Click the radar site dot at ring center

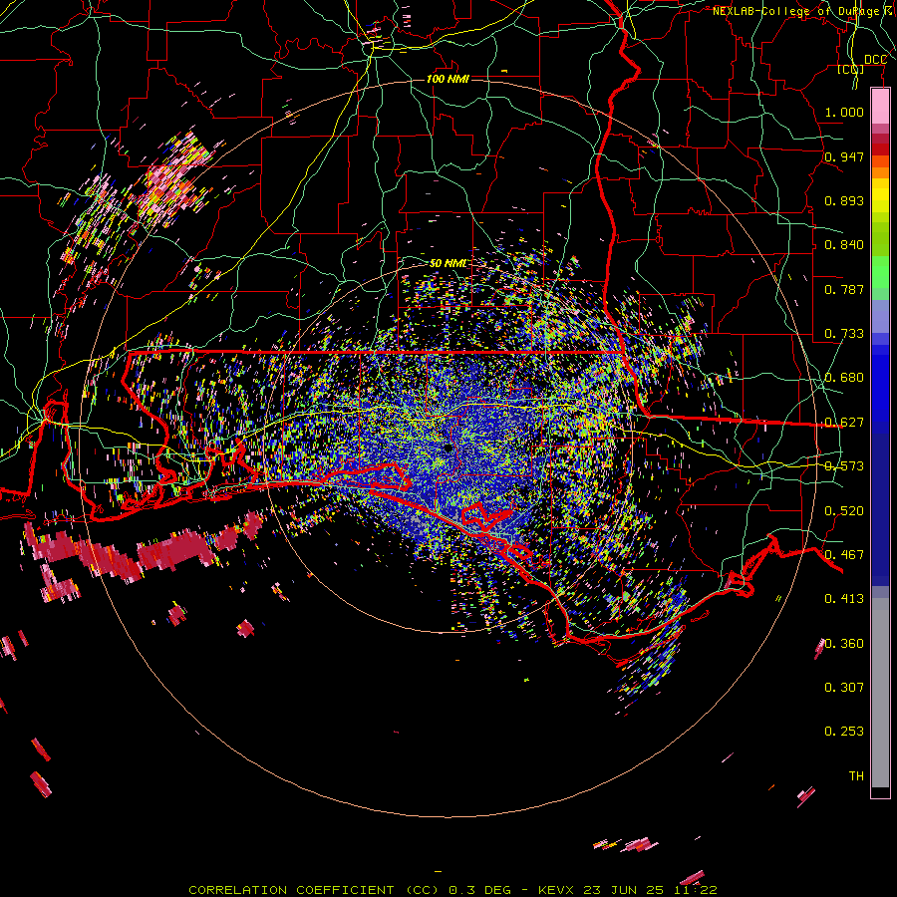(x=448, y=448)
